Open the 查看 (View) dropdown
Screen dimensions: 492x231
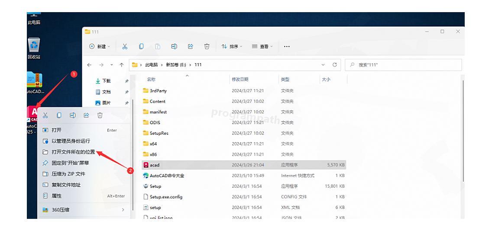(262, 46)
